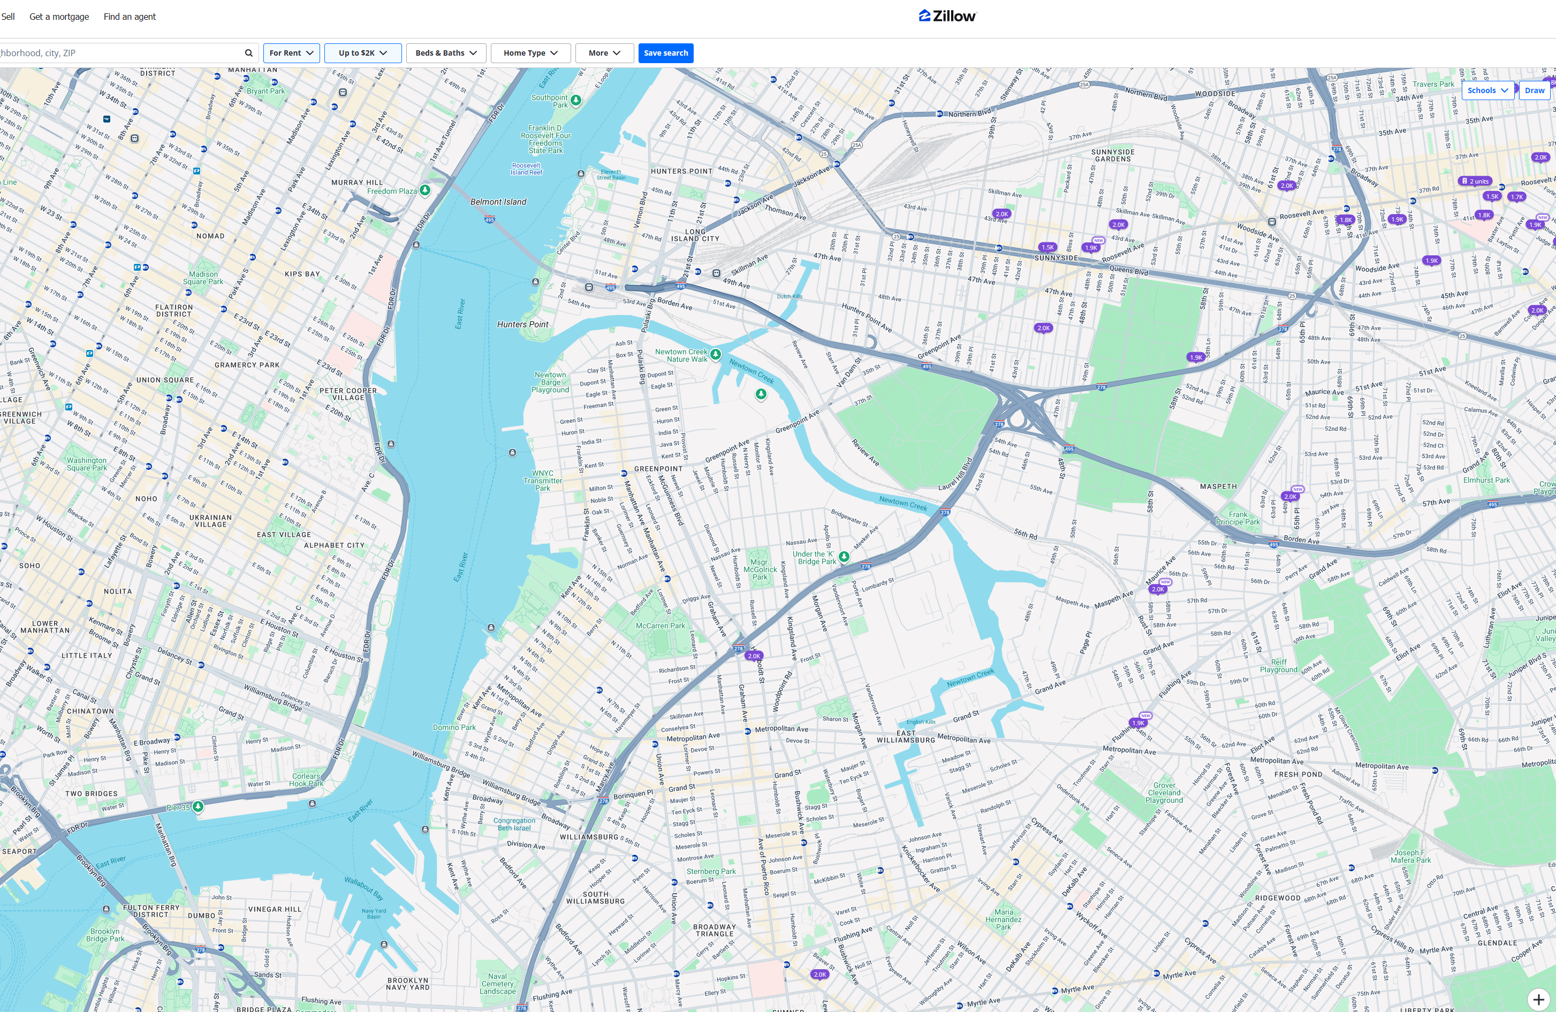The width and height of the screenshot is (1556, 1012).
Task: Open the '2 units' listing marker
Action: point(1474,181)
